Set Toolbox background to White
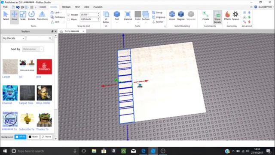This screenshot has height=155, width=275. tap(20, 137)
